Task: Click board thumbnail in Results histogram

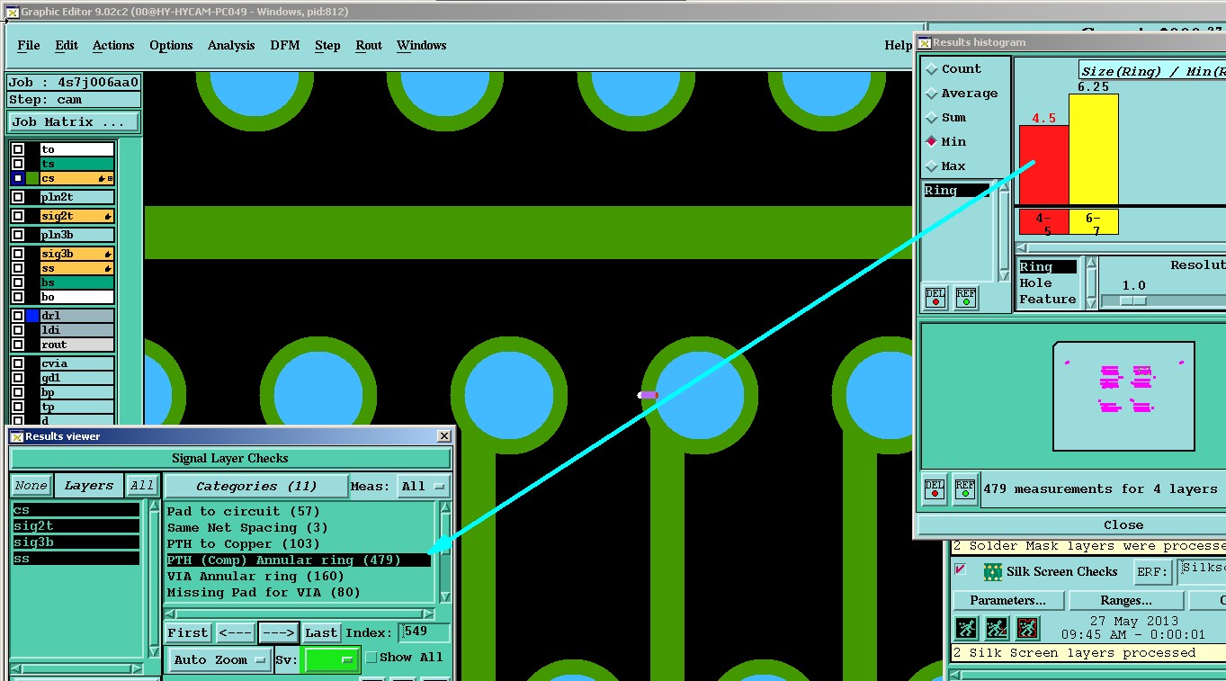Action: [x=1123, y=396]
